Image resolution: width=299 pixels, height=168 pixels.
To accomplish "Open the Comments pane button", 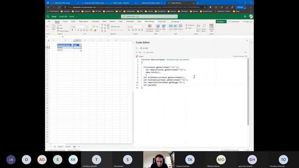I will [x=234, y=21].
